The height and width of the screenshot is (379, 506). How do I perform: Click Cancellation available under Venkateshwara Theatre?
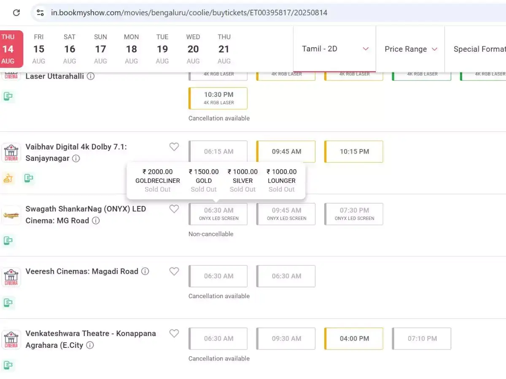(x=219, y=359)
